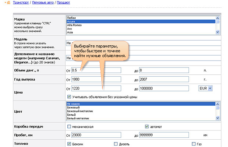Click the Год выпуска To field 2007

click(x=164, y=79)
